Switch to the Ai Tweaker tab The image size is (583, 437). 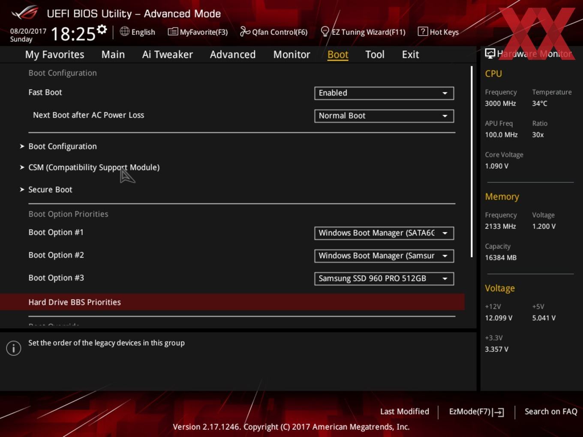click(x=168, y=54)
